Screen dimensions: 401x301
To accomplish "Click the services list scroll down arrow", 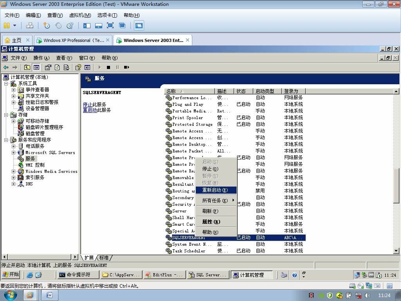I will tap(396, 251).
